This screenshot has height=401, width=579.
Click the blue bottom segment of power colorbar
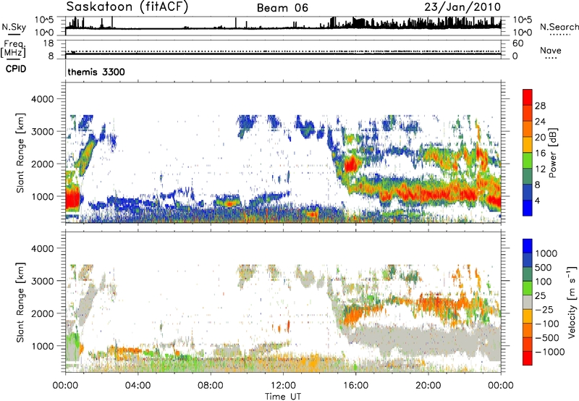coord(528,208)
